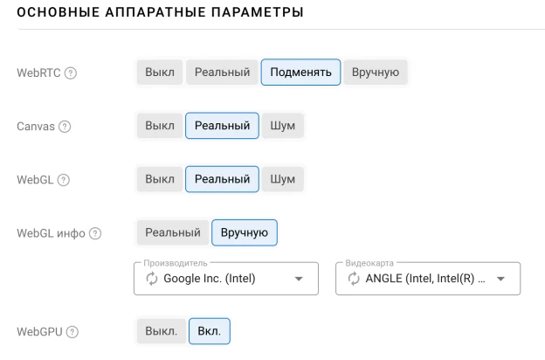The height and width of the screenshot is (360, 545).
Task: Set WebRTC to Выкл
Action: click(x=160, y=73)
